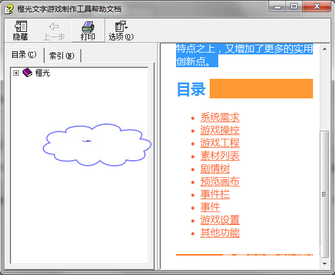Viewport: 335px width, 275px height.
Task: Click the scrollbar up arrow
Action: coord(325,49)
